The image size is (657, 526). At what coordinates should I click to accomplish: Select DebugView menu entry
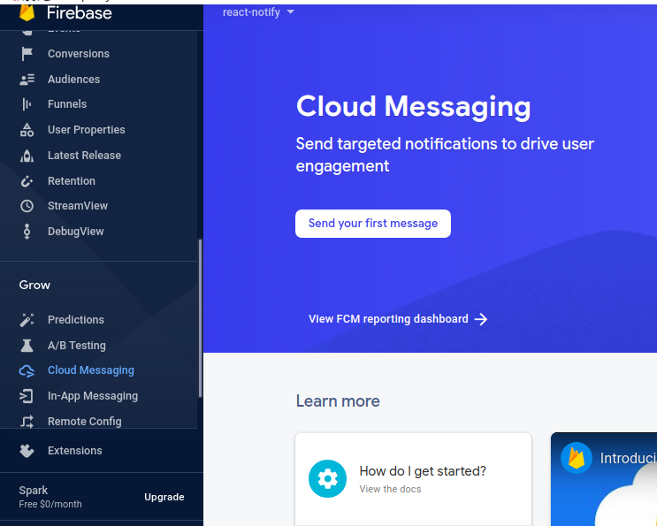(75, 232)
